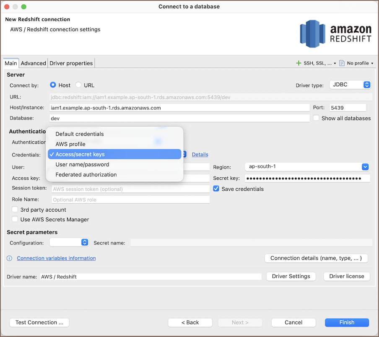Screen dimensions: 379x337
Task: Click the Database input field
Action: point(179,118)
